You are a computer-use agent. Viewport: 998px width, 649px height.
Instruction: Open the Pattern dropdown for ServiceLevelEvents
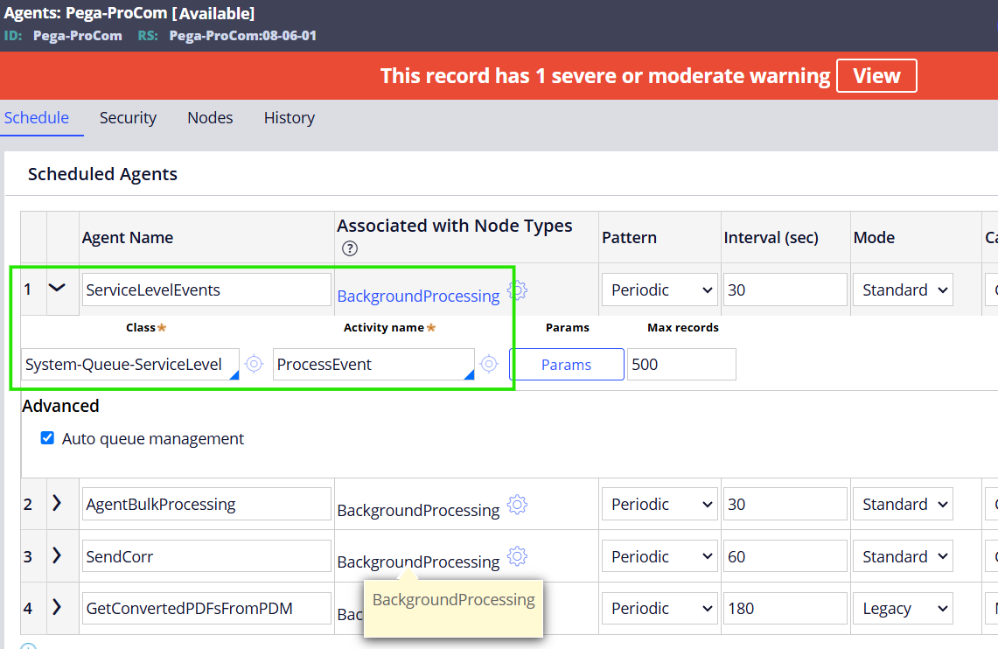[x=660, y=290]
